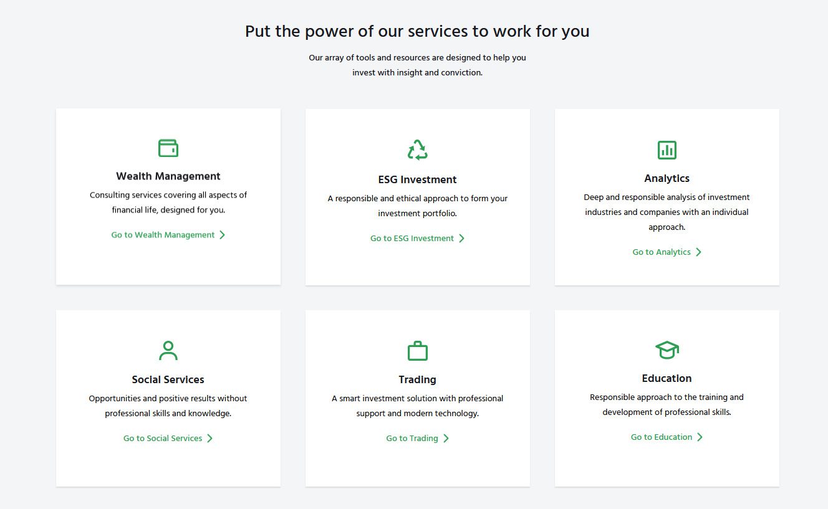Click the chevron after Go to Analytics
Image resolution: width=828 pixels, height=509 pixels.
(699, 252)
